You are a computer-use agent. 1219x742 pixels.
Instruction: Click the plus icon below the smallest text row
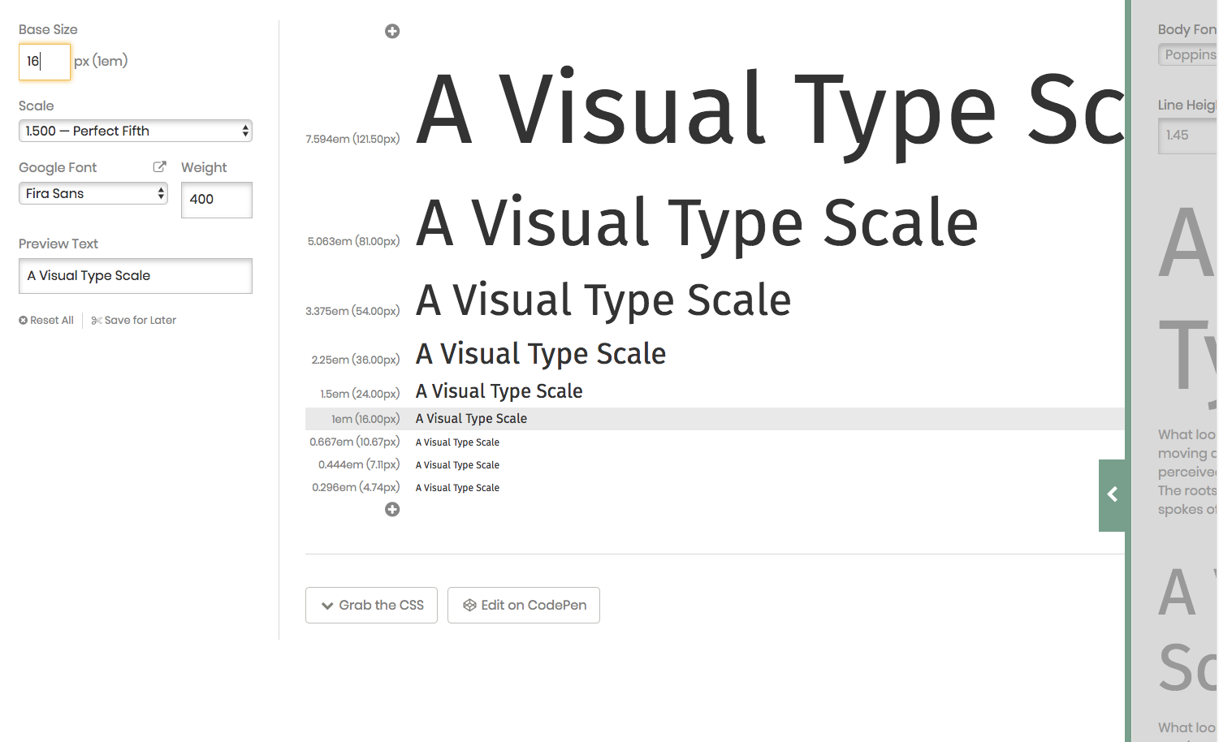click(x=392, y=509)
